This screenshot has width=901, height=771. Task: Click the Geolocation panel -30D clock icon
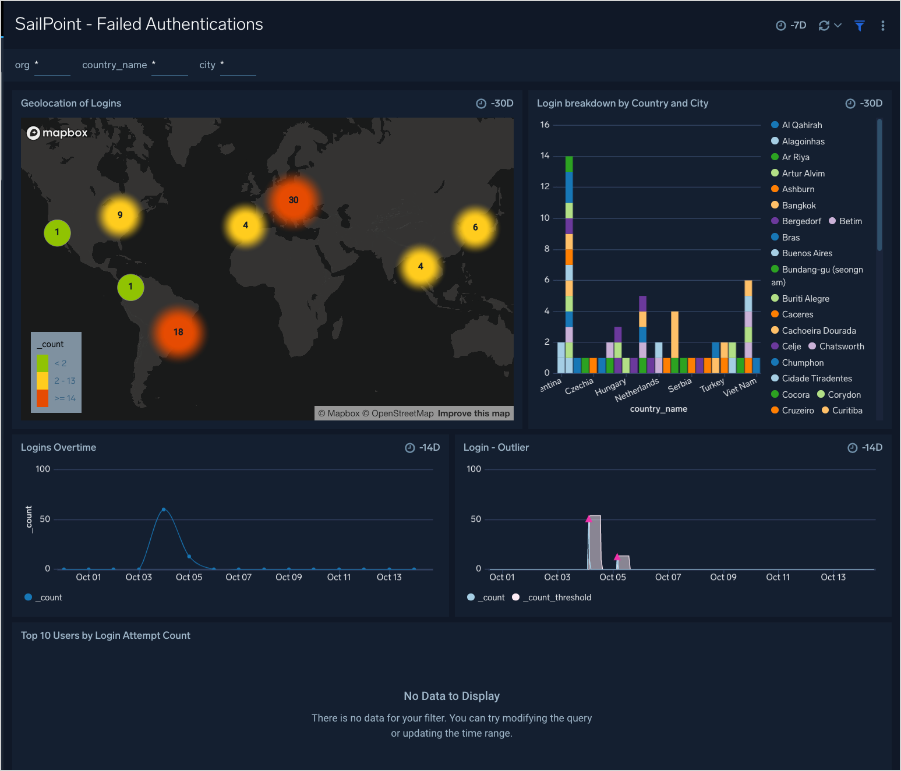click(481, 104)
